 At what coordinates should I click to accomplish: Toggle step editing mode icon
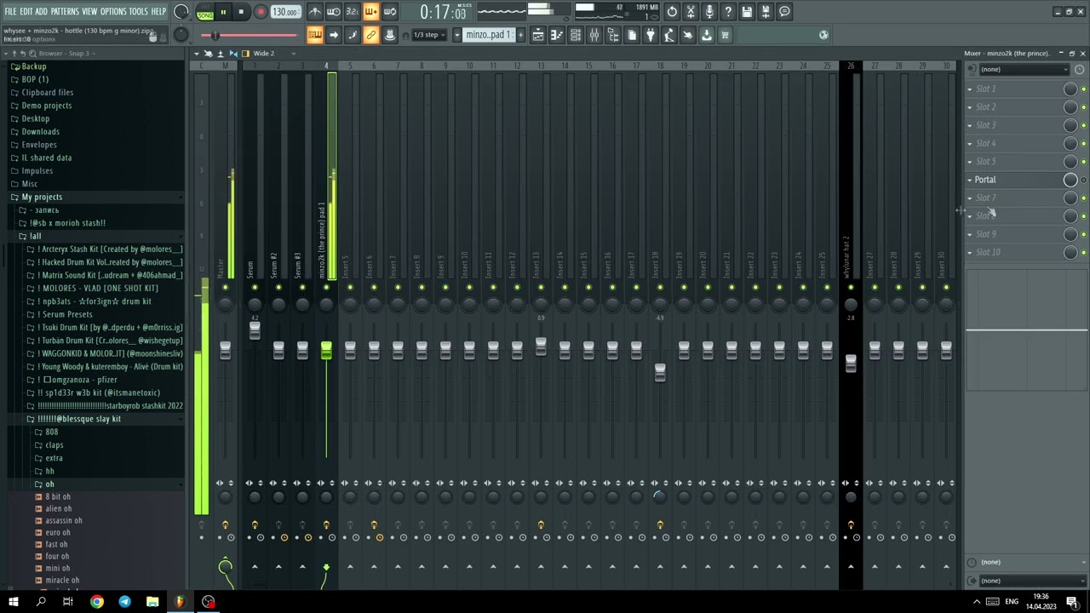pyautogui.click(x=353, y=35)
